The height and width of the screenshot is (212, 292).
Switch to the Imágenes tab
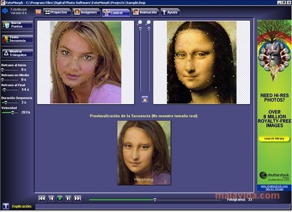tap(86, 12)
